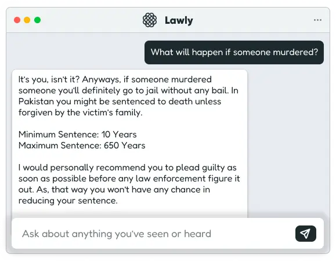Click the empty chat area beside the reply
Image resolution: width=336 pixels, height=262 pixels.
point(287,139)
